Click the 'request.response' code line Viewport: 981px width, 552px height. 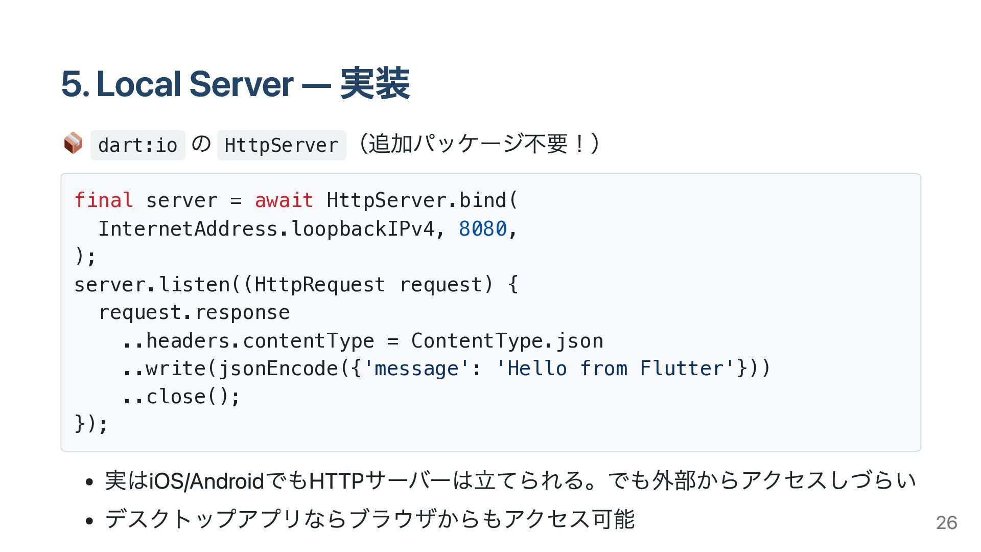point(194,313)
